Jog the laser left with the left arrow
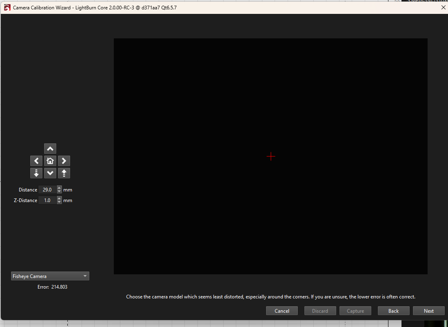 pyautogui.click(x=36, y=161)
